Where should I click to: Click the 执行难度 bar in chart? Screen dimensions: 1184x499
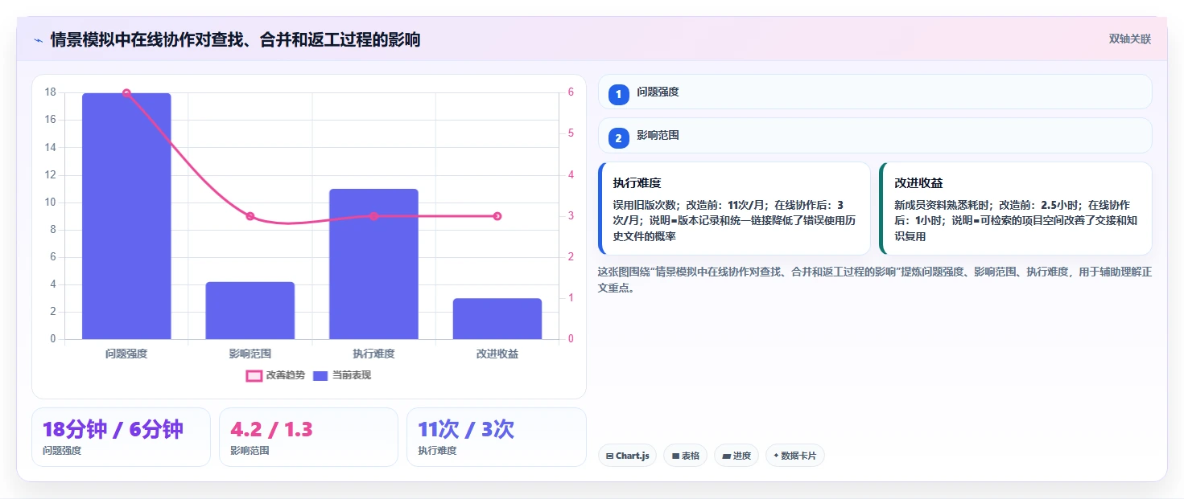[x=373, y=264]
